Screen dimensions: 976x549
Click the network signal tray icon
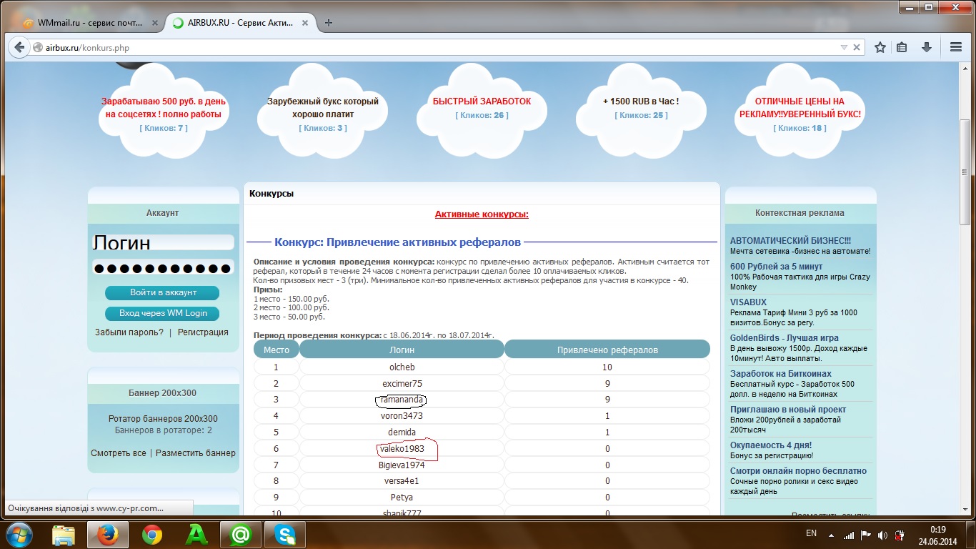[849, 535]
